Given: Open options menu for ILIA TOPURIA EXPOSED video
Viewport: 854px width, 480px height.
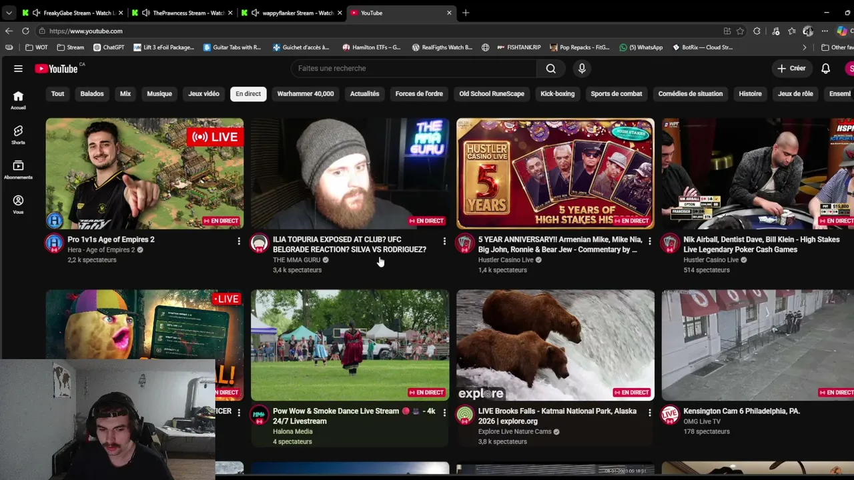Looking at the screenshot, I should click(x=444, y=241).
